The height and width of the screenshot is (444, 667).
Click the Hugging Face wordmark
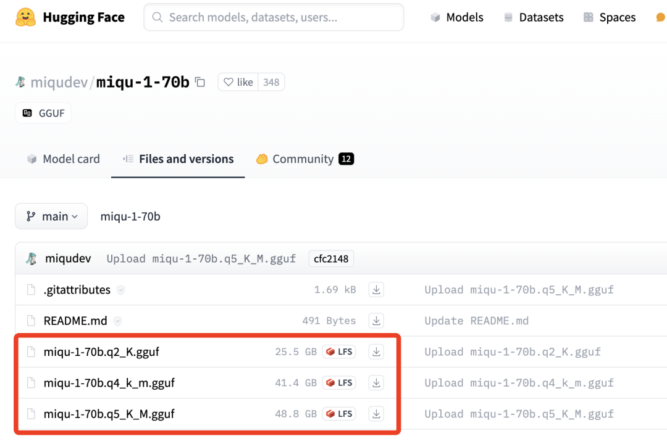84,17
